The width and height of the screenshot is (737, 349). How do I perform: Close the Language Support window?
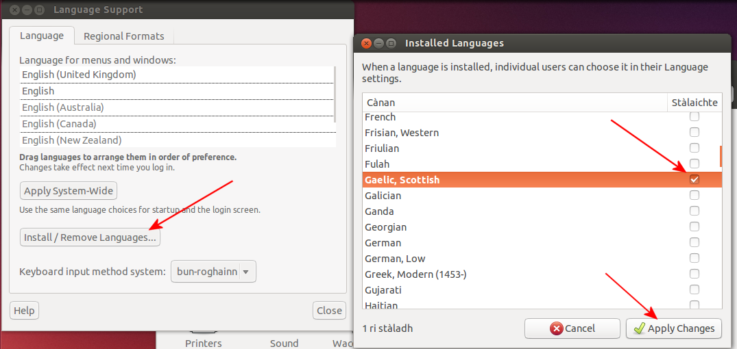[14, 10]
